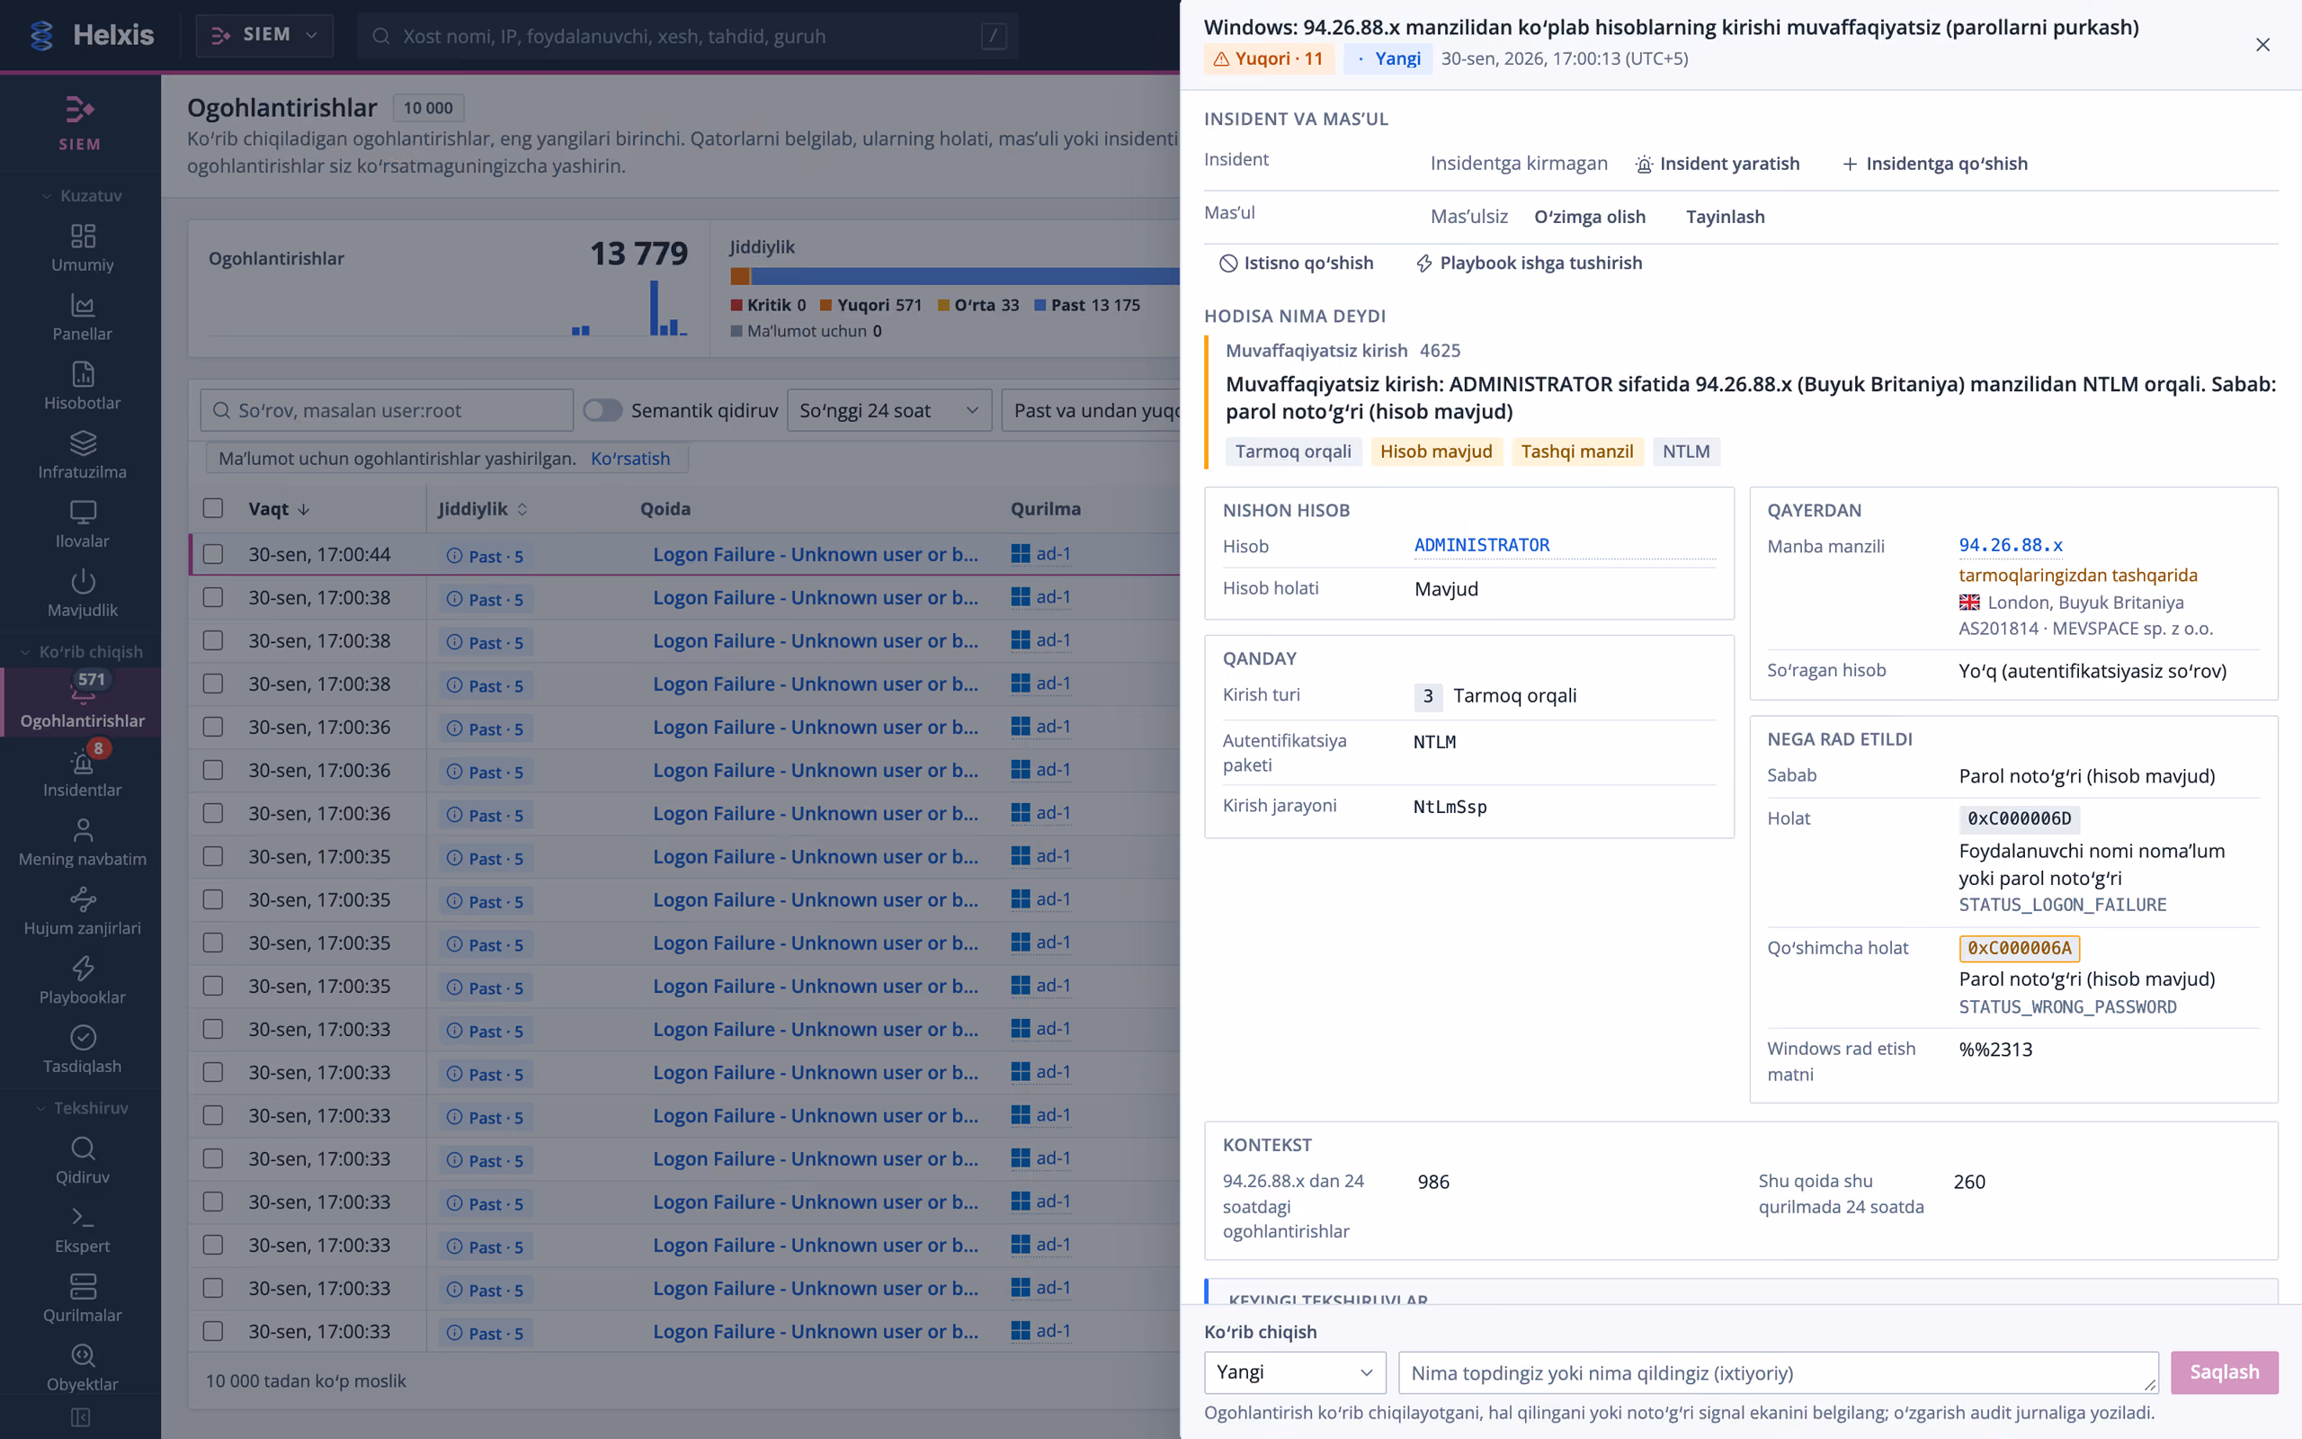
Task: Click Insident yaratish button
Action: point(1718,164)
